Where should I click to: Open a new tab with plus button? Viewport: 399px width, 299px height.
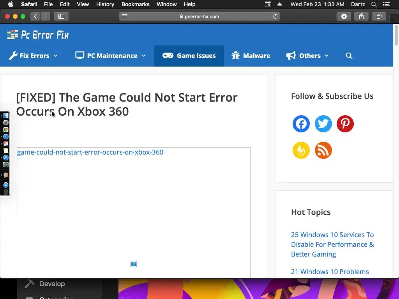[x=394, y=19]
